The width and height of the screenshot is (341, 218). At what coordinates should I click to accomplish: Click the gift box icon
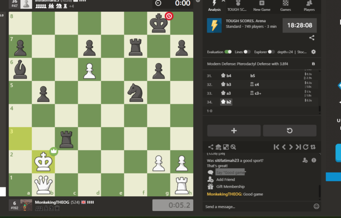(x=210, y=186)
